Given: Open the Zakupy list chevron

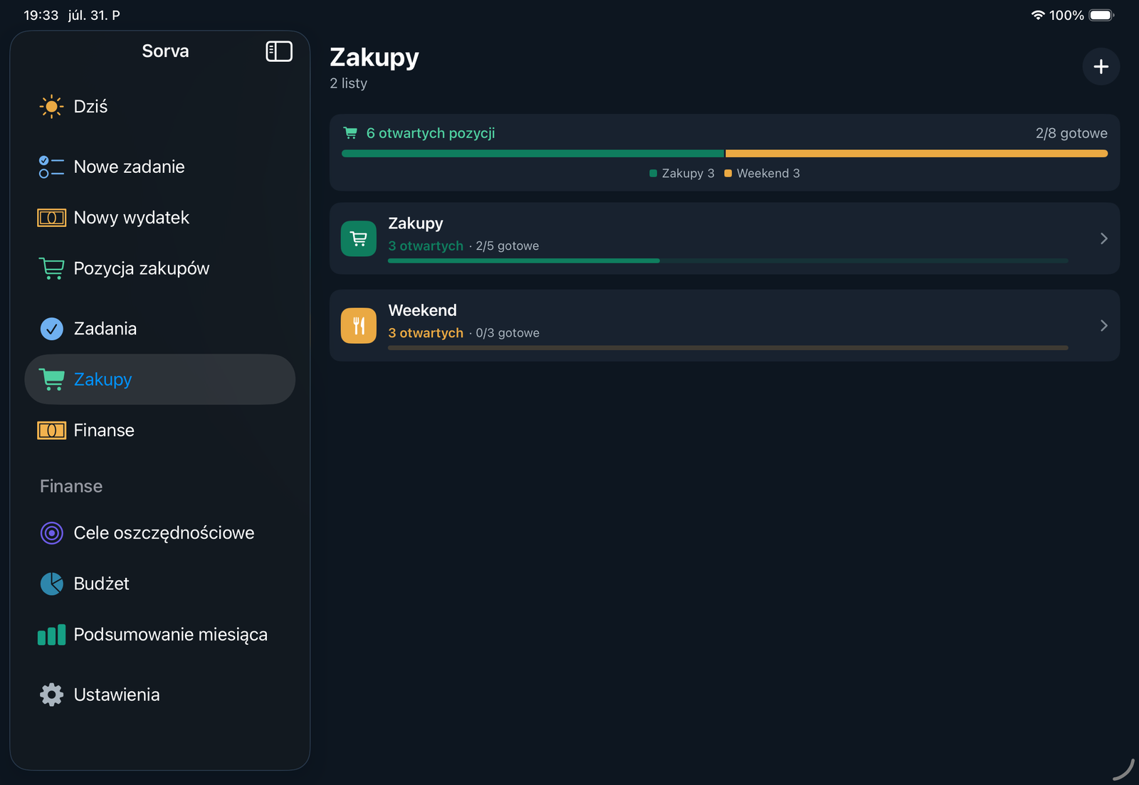Looking at the screenshot, I should point(1104,238).
